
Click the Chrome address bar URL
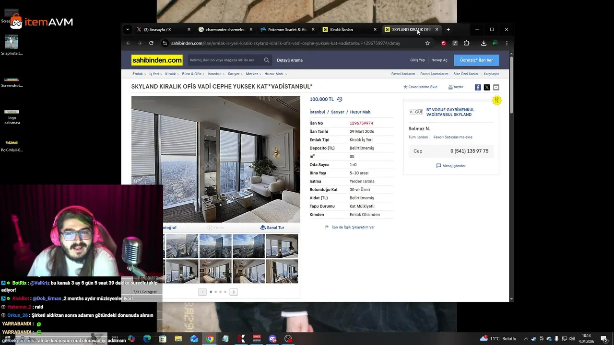(285, 43)
